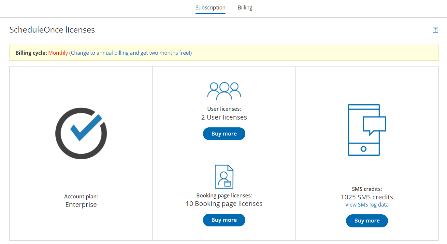This screenshot has width=447, height=244.
Task: Click the 'Account plan:' label
Action: pos(81,196)
